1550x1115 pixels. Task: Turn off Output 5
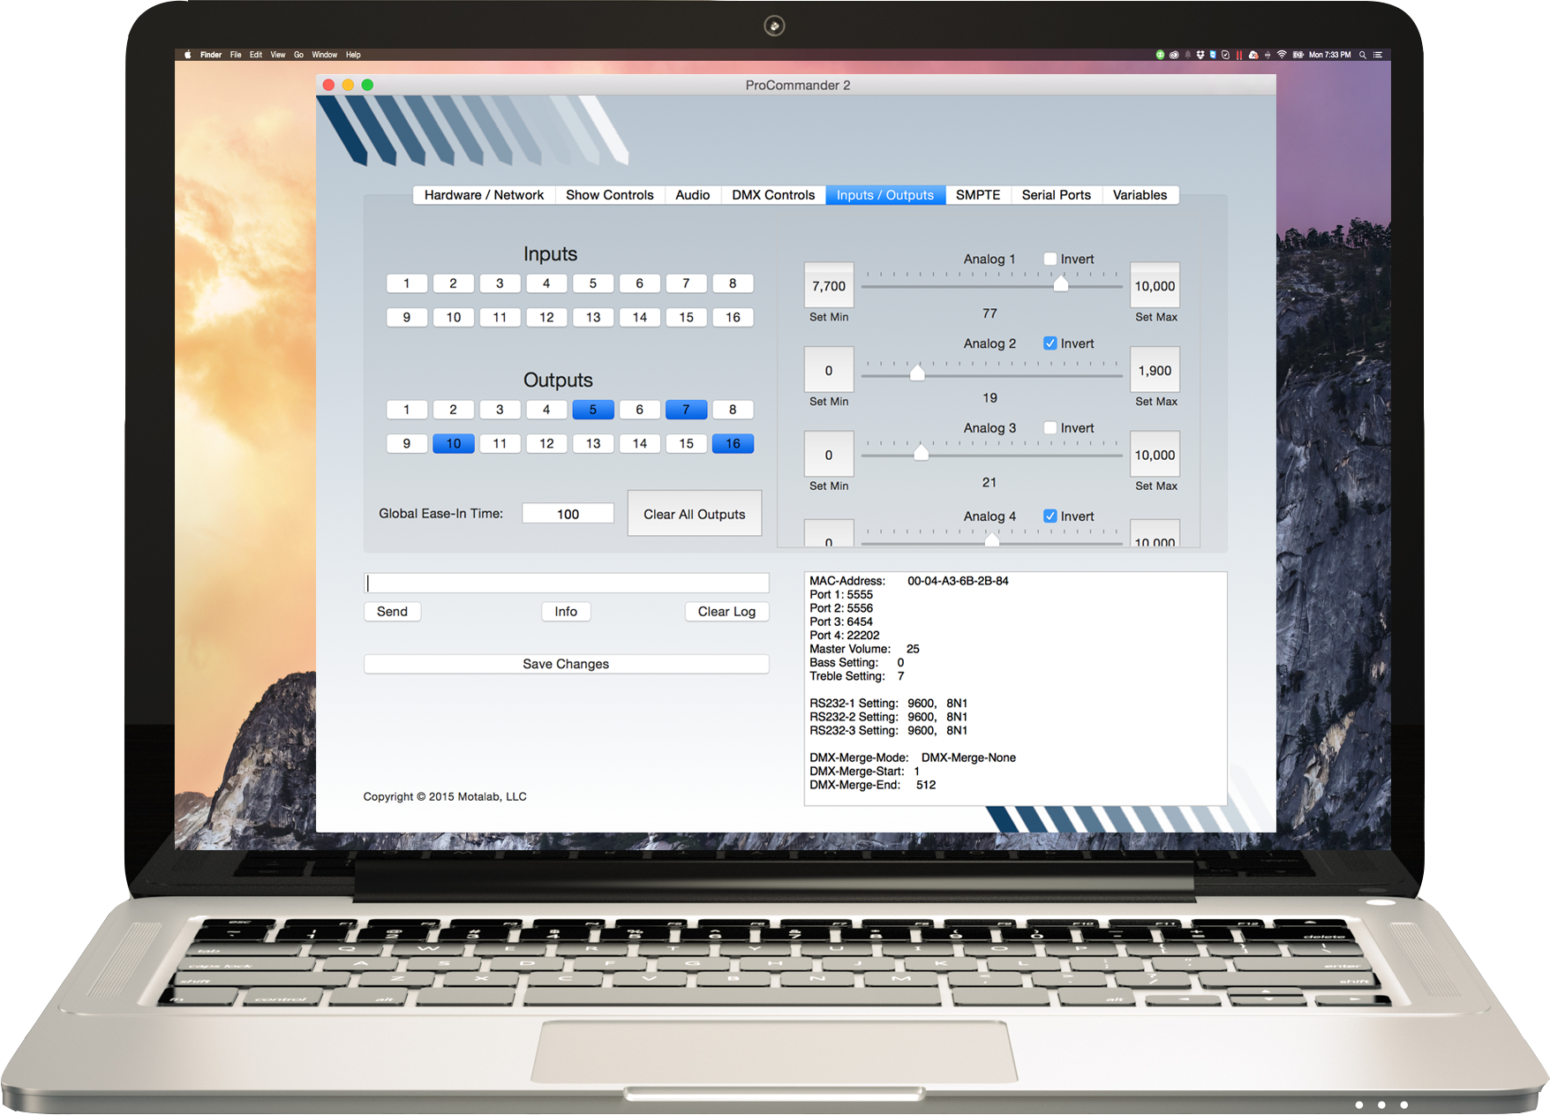[593, 410]
